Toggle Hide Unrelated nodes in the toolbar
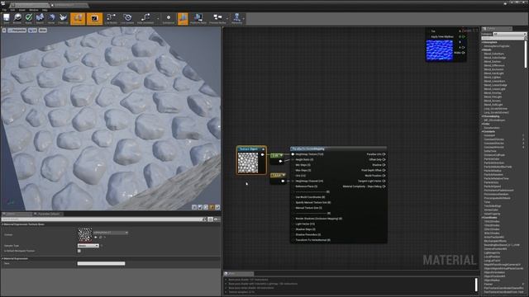Viewport: 529px width, 297px height. click(x=145, y=18)
